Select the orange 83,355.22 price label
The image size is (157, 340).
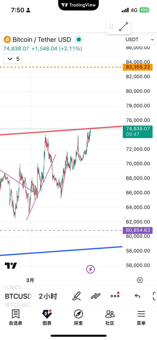point(138,67)
